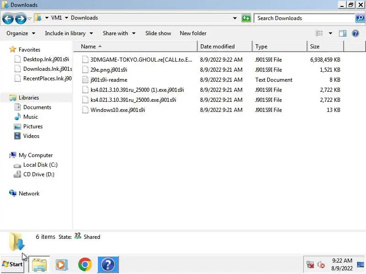Select the j901s9i-readme text document
This screenshot has width=366, height=274.
109,79
